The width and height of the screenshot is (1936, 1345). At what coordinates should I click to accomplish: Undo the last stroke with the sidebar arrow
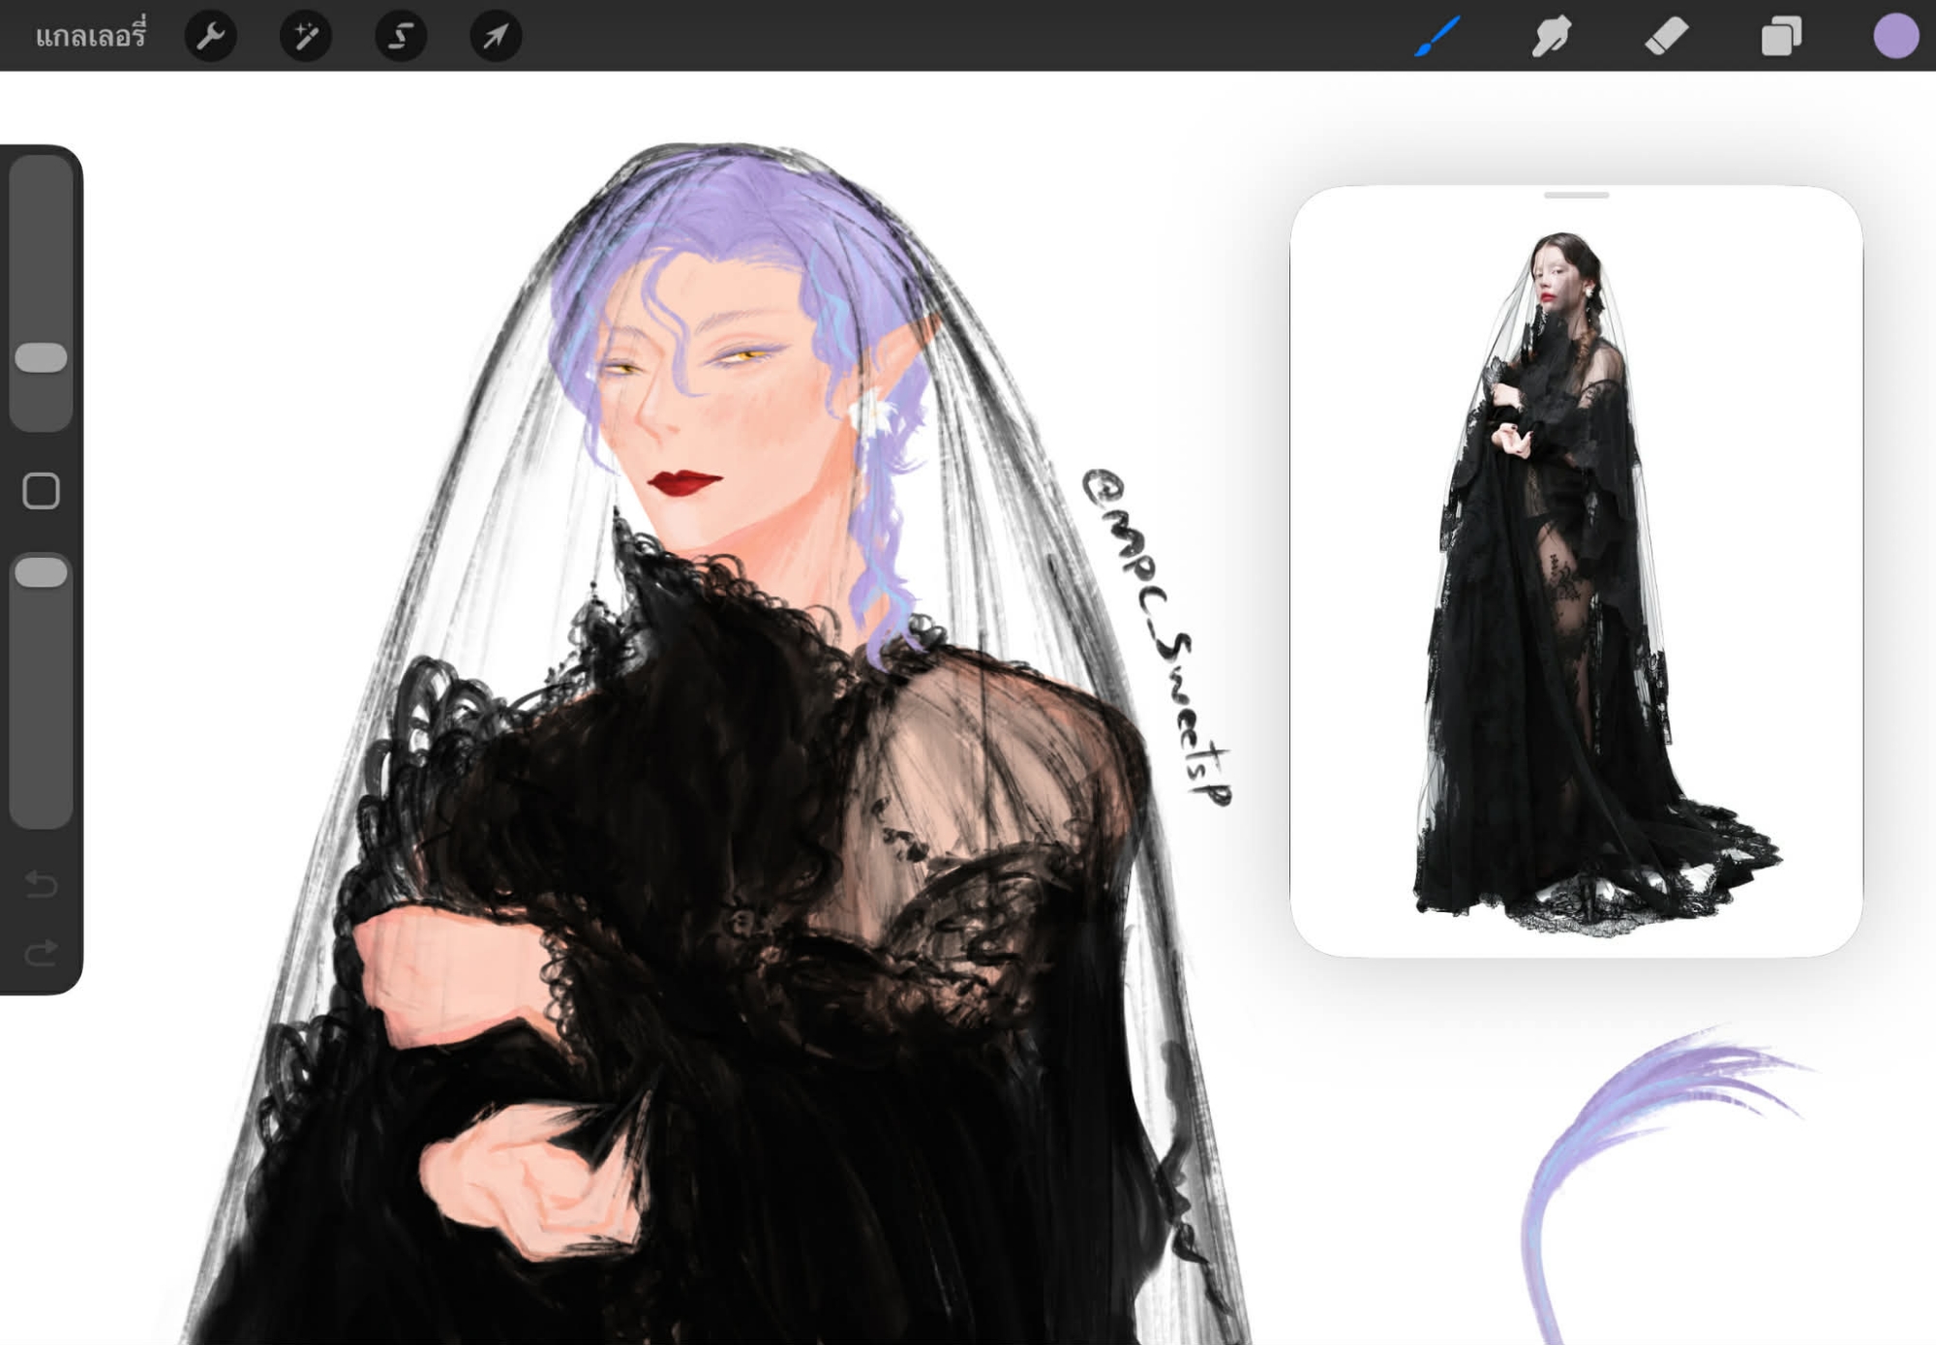coord(42,883)
